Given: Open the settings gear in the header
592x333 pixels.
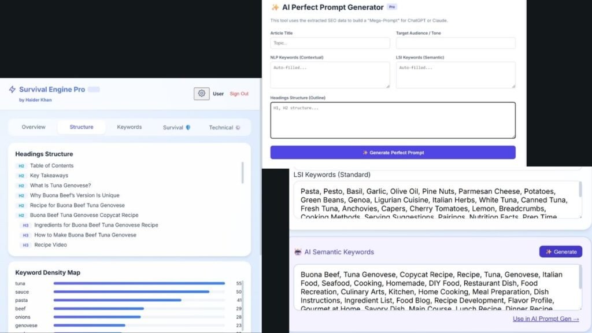Looking at the screenshot, I should [201, 93].
